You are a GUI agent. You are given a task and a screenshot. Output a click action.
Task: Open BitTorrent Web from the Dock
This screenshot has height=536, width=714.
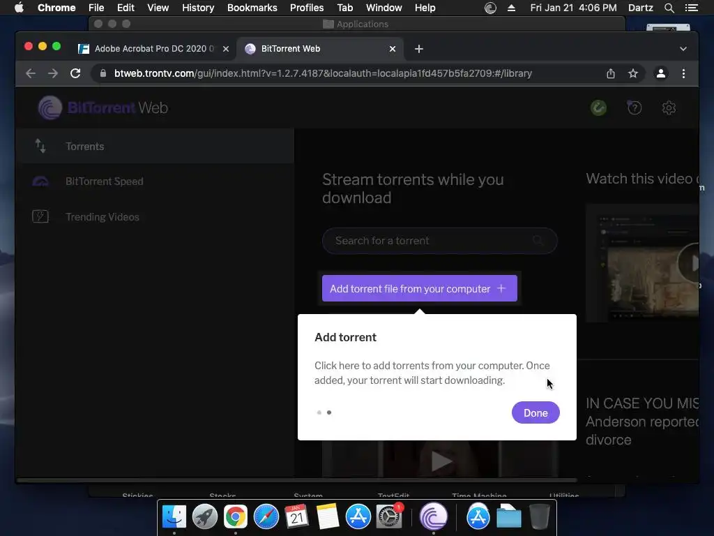[x=433, y=517]
